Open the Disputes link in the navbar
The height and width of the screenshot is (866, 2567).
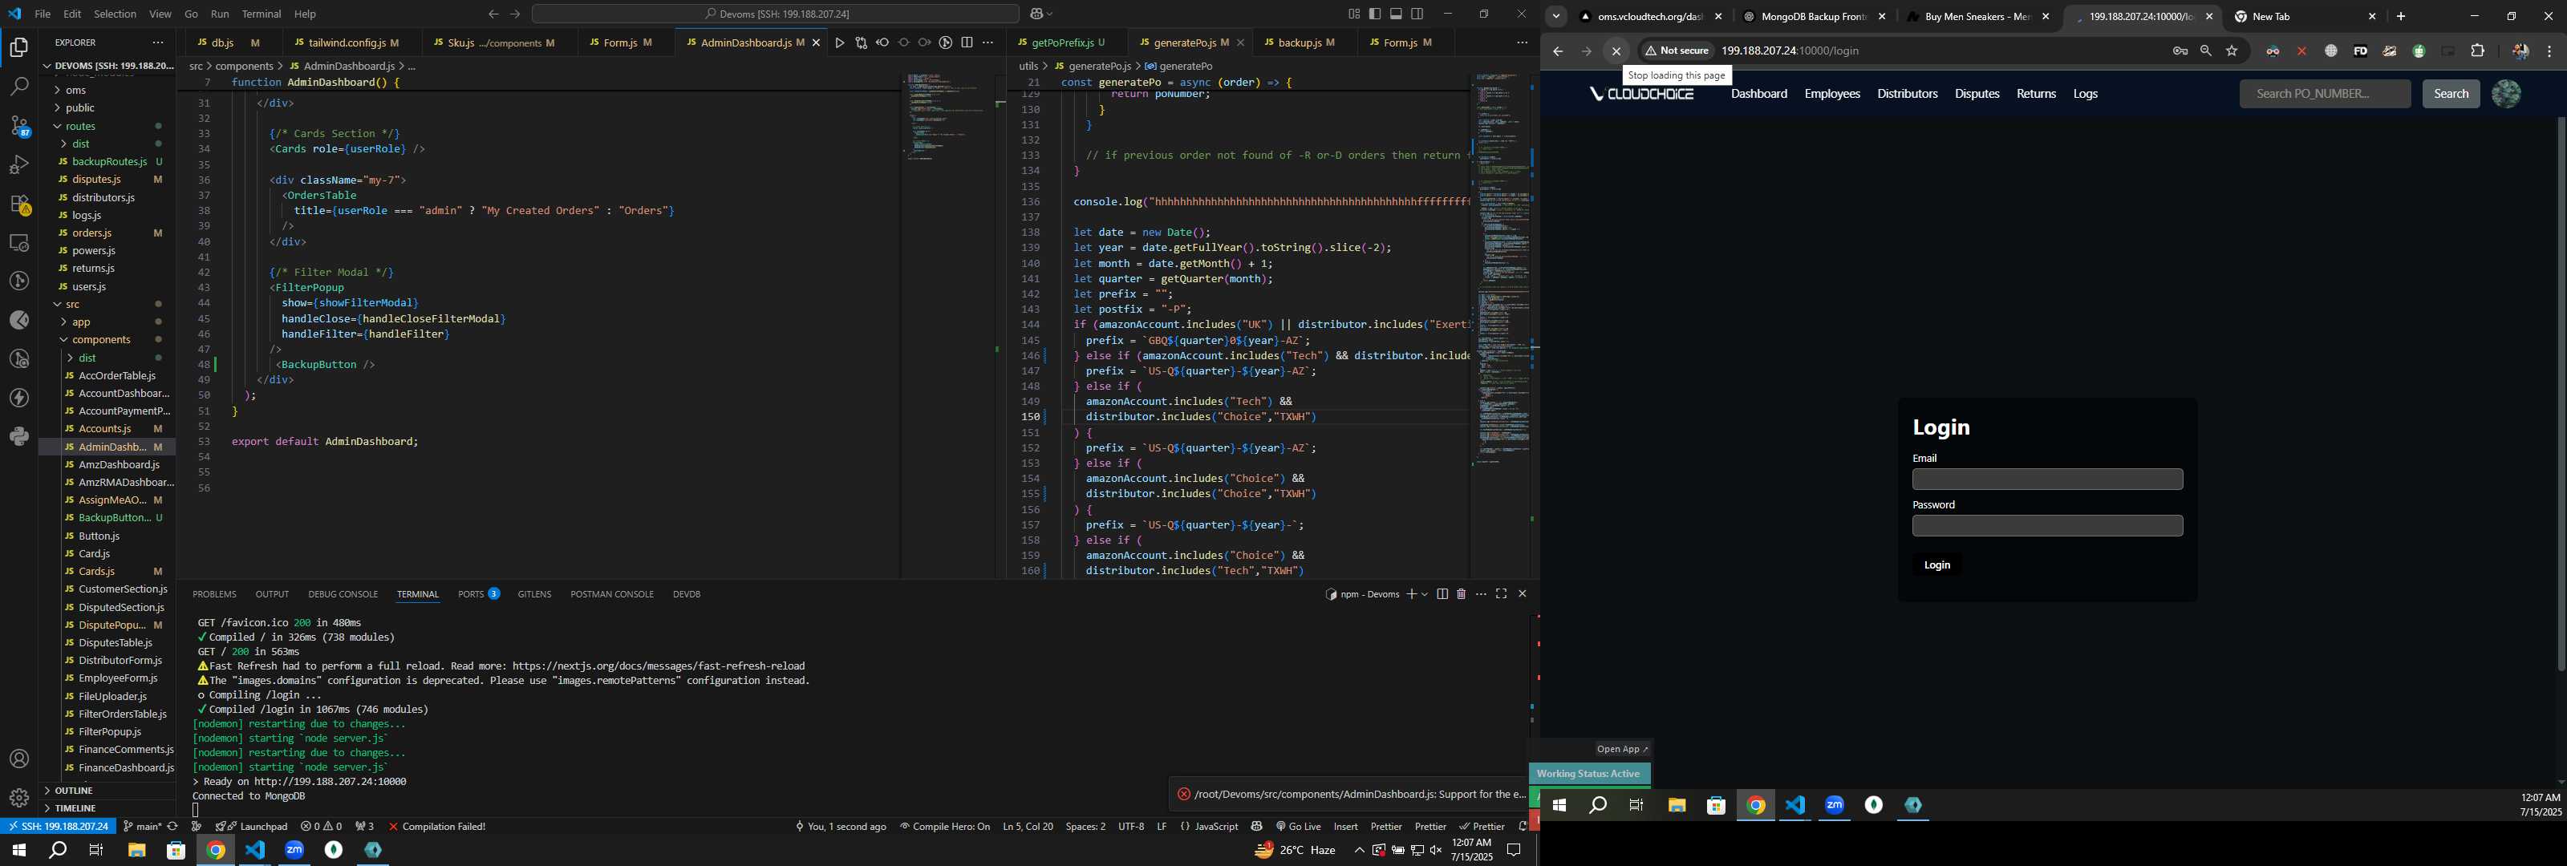[x=1976, y=94]
